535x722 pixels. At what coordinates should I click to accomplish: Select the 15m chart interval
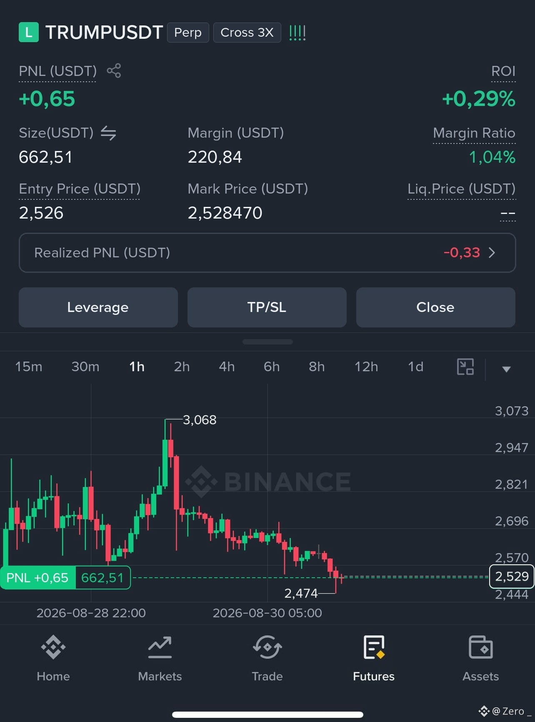(x=29, y=367)
